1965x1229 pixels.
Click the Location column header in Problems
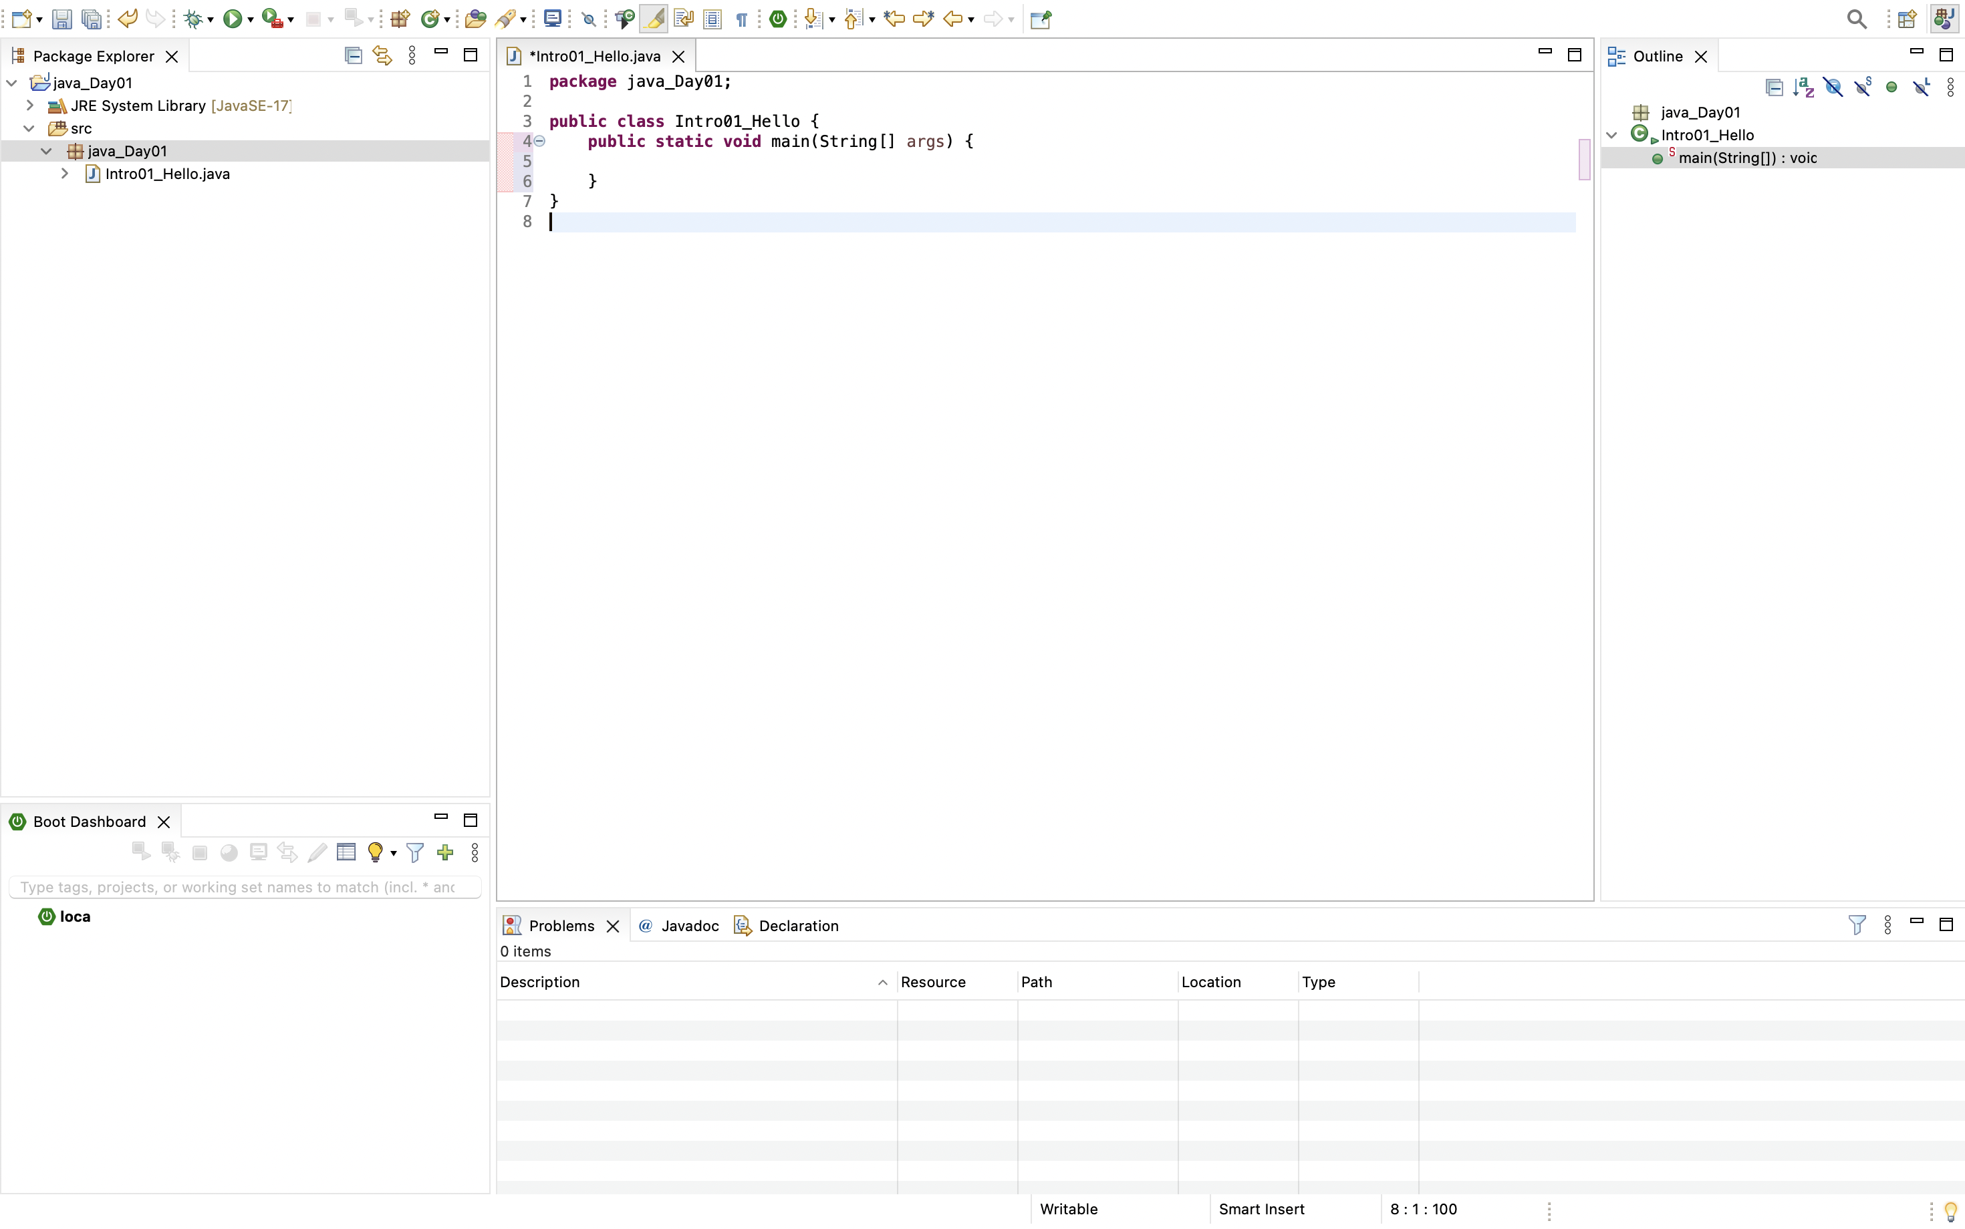pyautogui.click(x=1237, y=982)
